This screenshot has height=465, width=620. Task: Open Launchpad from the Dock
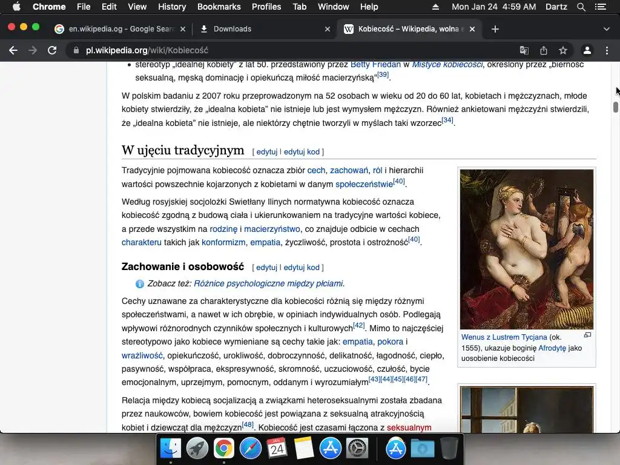click(x=197, y=449)
